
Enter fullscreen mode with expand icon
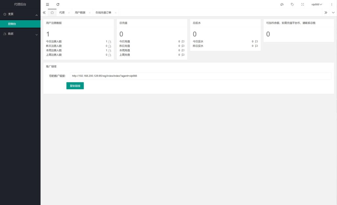tap(302, 4)
